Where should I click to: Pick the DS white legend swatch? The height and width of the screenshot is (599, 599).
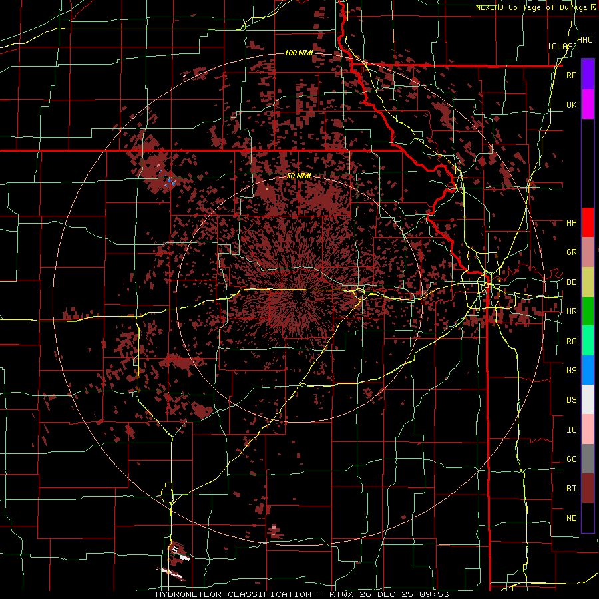pos(588,399)
